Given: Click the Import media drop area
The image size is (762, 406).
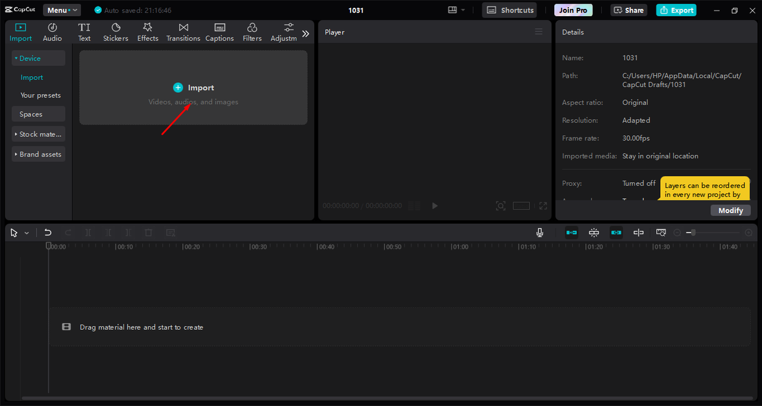Looking at the screenshot, I should click(193, 88).
